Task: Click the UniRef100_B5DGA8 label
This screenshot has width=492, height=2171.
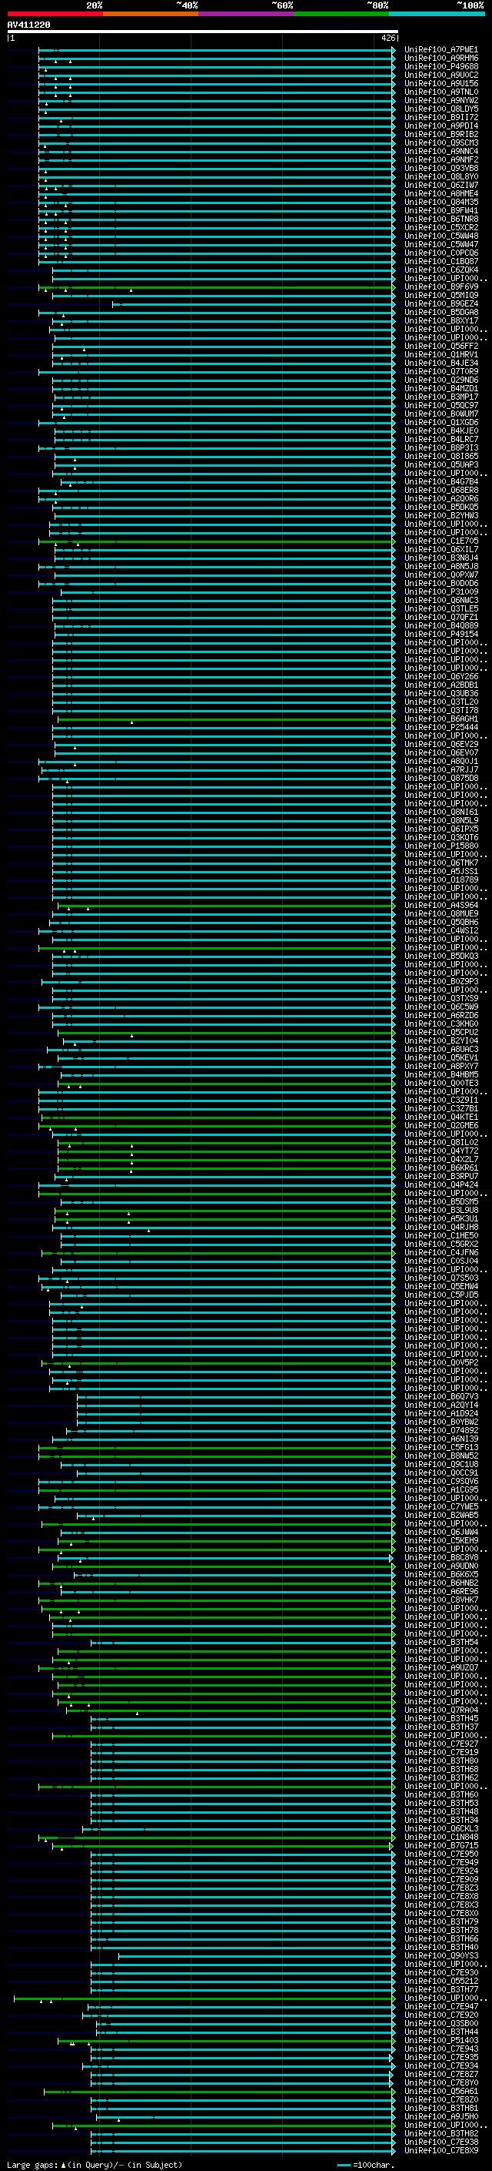Action: click(x=440, y=312)
